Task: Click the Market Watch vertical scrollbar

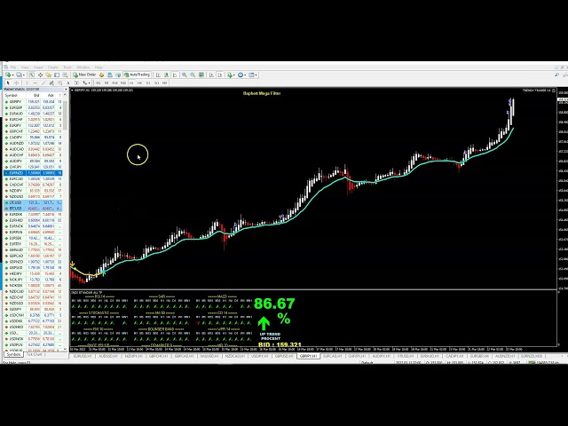Action: click(x=67, y=222)
